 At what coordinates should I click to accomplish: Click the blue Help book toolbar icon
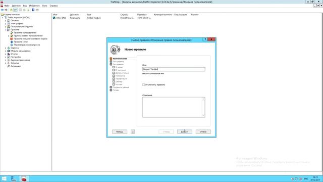click(33, 10)
